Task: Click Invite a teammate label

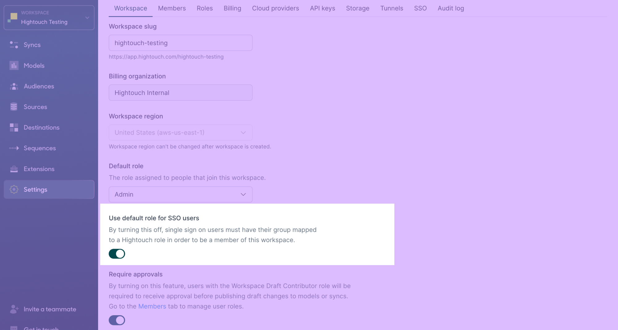Action: coord(50,309)
